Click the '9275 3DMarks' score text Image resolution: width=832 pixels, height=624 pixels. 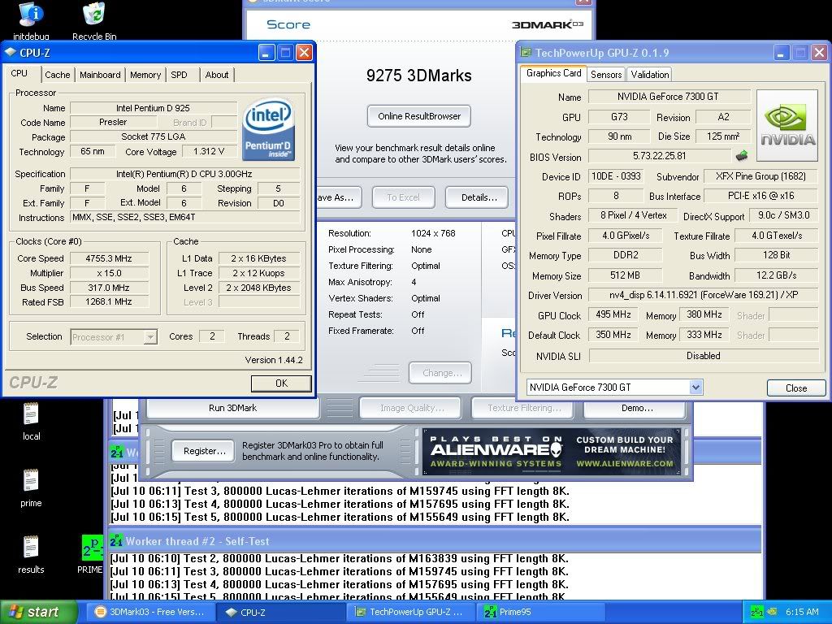[418, 76]
